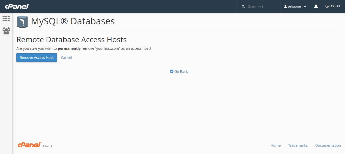Click the orange cPanel footer logo
The height and width of the screenshot is (154, 345).
coord(30,145)
